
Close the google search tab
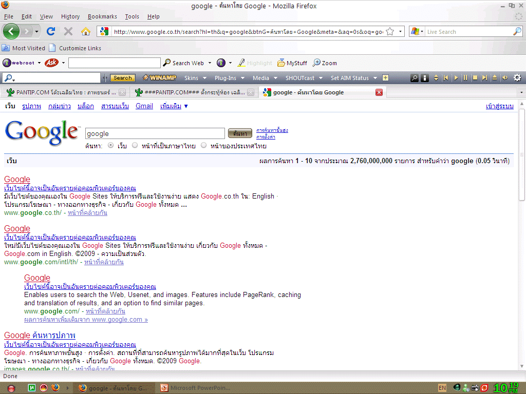pos(379,92)
